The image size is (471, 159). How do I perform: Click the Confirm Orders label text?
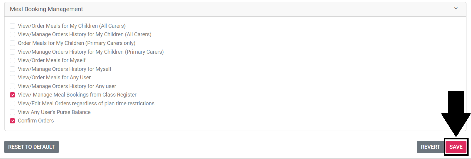coord(36,121)
